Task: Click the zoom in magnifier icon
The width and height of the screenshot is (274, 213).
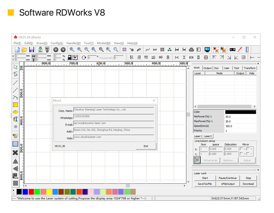Action: click(79, 50)
